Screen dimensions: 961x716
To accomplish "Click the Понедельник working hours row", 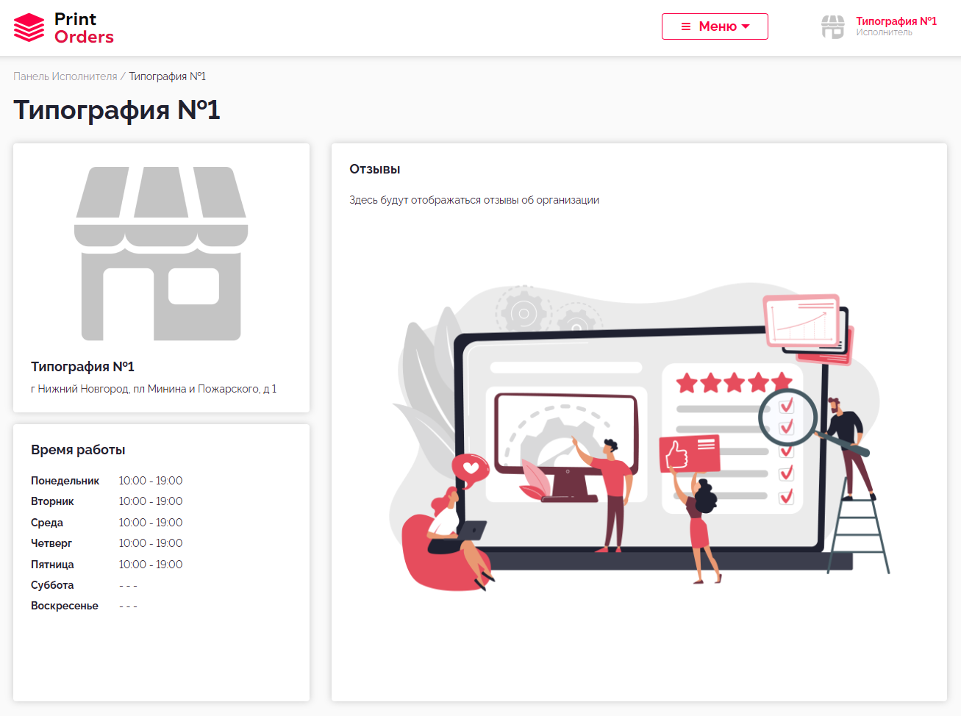I will click(107, 481).
